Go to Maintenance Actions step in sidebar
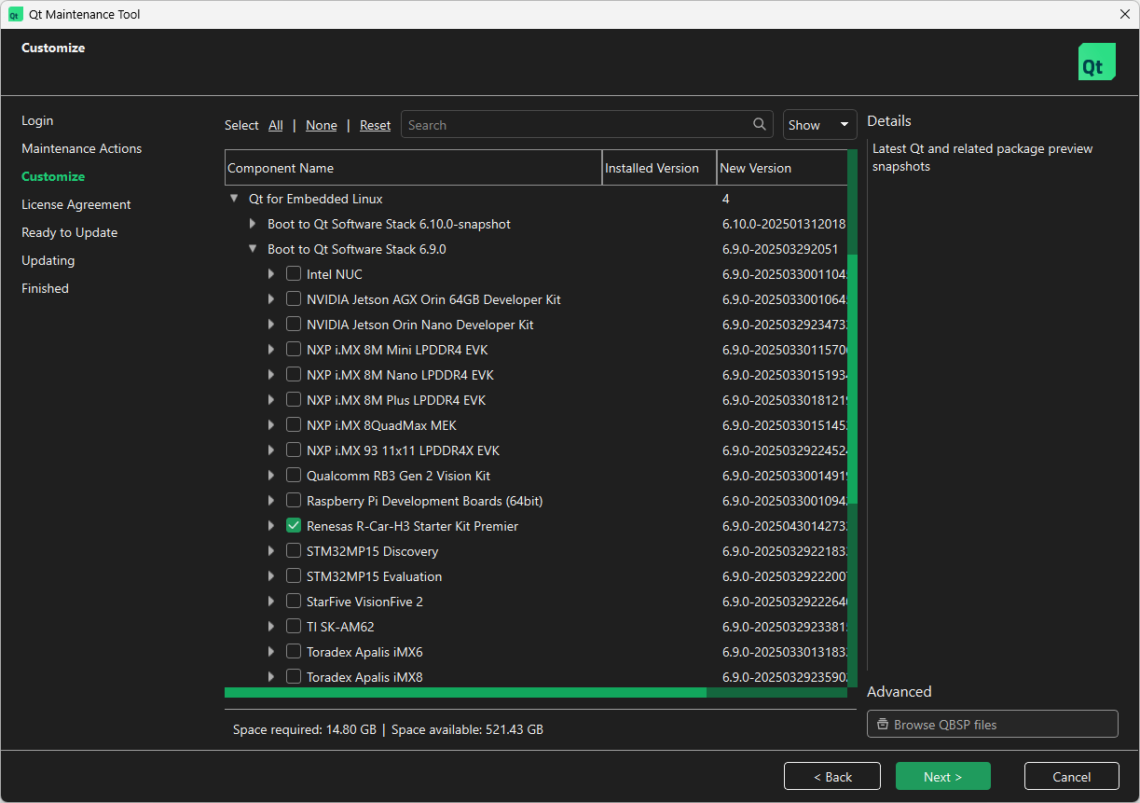This screenshot has height=803, width=1140. [82, 148]
